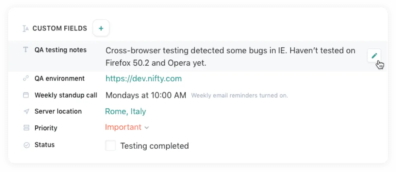This screenshot has height=172, width=396.
Task: Click the checkmark circle icon beside Status
Action: (26, 145)
